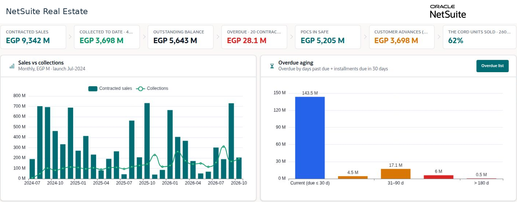Select the 2026-04 contracted sales bar
The width and height of the screenshot is (517, 202).
(193, 170)
